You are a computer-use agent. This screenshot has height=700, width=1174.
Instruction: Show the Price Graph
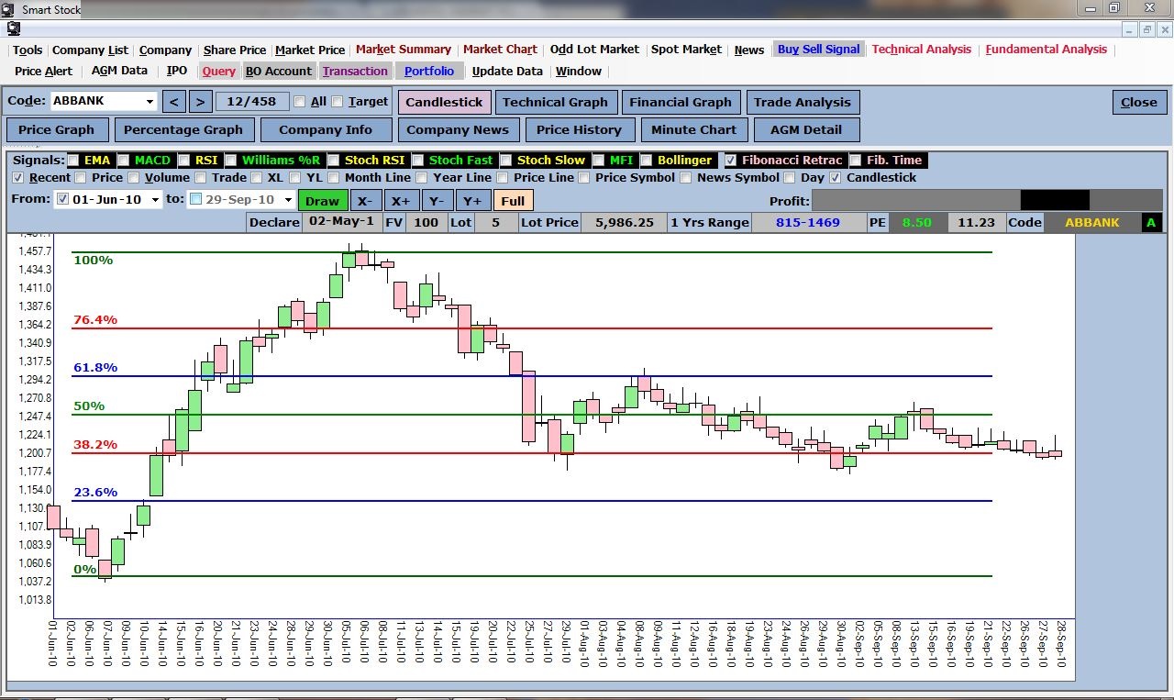coord(56,129)
